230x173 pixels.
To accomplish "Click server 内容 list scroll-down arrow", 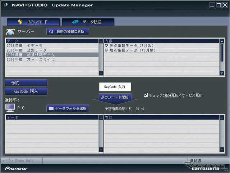I will 222,73.
